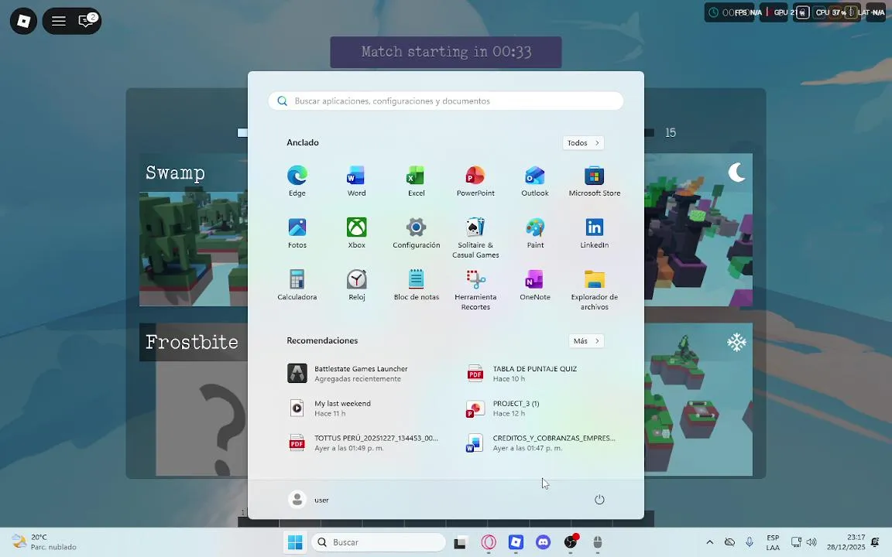892x557 pixels.
Task: Click the Roblox logo button
Action: click(x=23, y=21)
